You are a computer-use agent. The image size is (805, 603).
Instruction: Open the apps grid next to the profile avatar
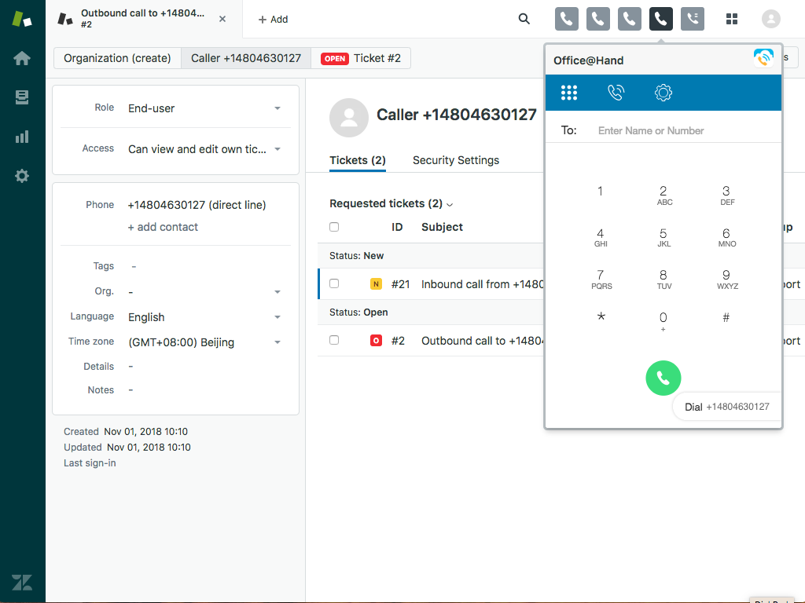731,20
